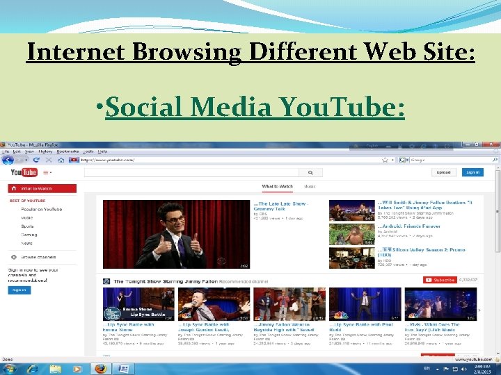Click the top-right Sign in button
This screenshot has height=375, width=501.
pyautogui.click(x=472, y=172)
